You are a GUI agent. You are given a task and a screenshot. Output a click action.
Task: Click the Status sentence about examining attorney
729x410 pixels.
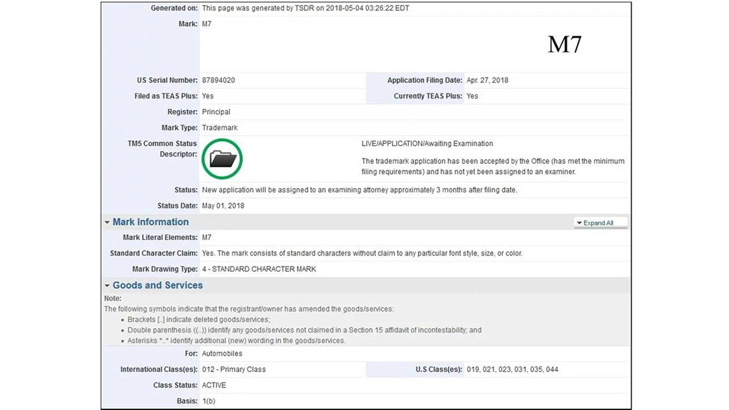[x=359, y=190]
